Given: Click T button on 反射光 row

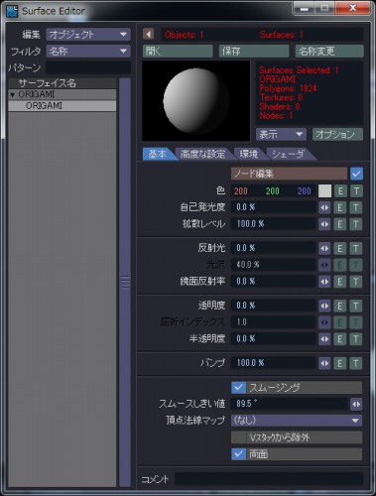Looking at the screenshot, I should pos(356,248).
